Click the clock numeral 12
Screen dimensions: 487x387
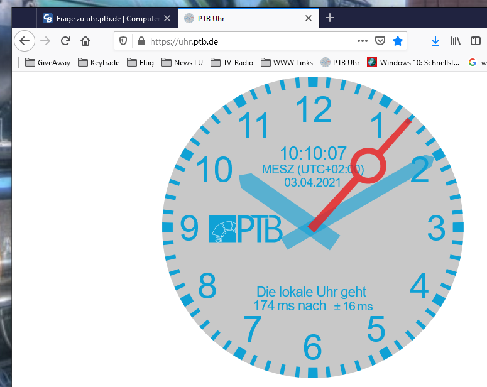pos(314,109)
